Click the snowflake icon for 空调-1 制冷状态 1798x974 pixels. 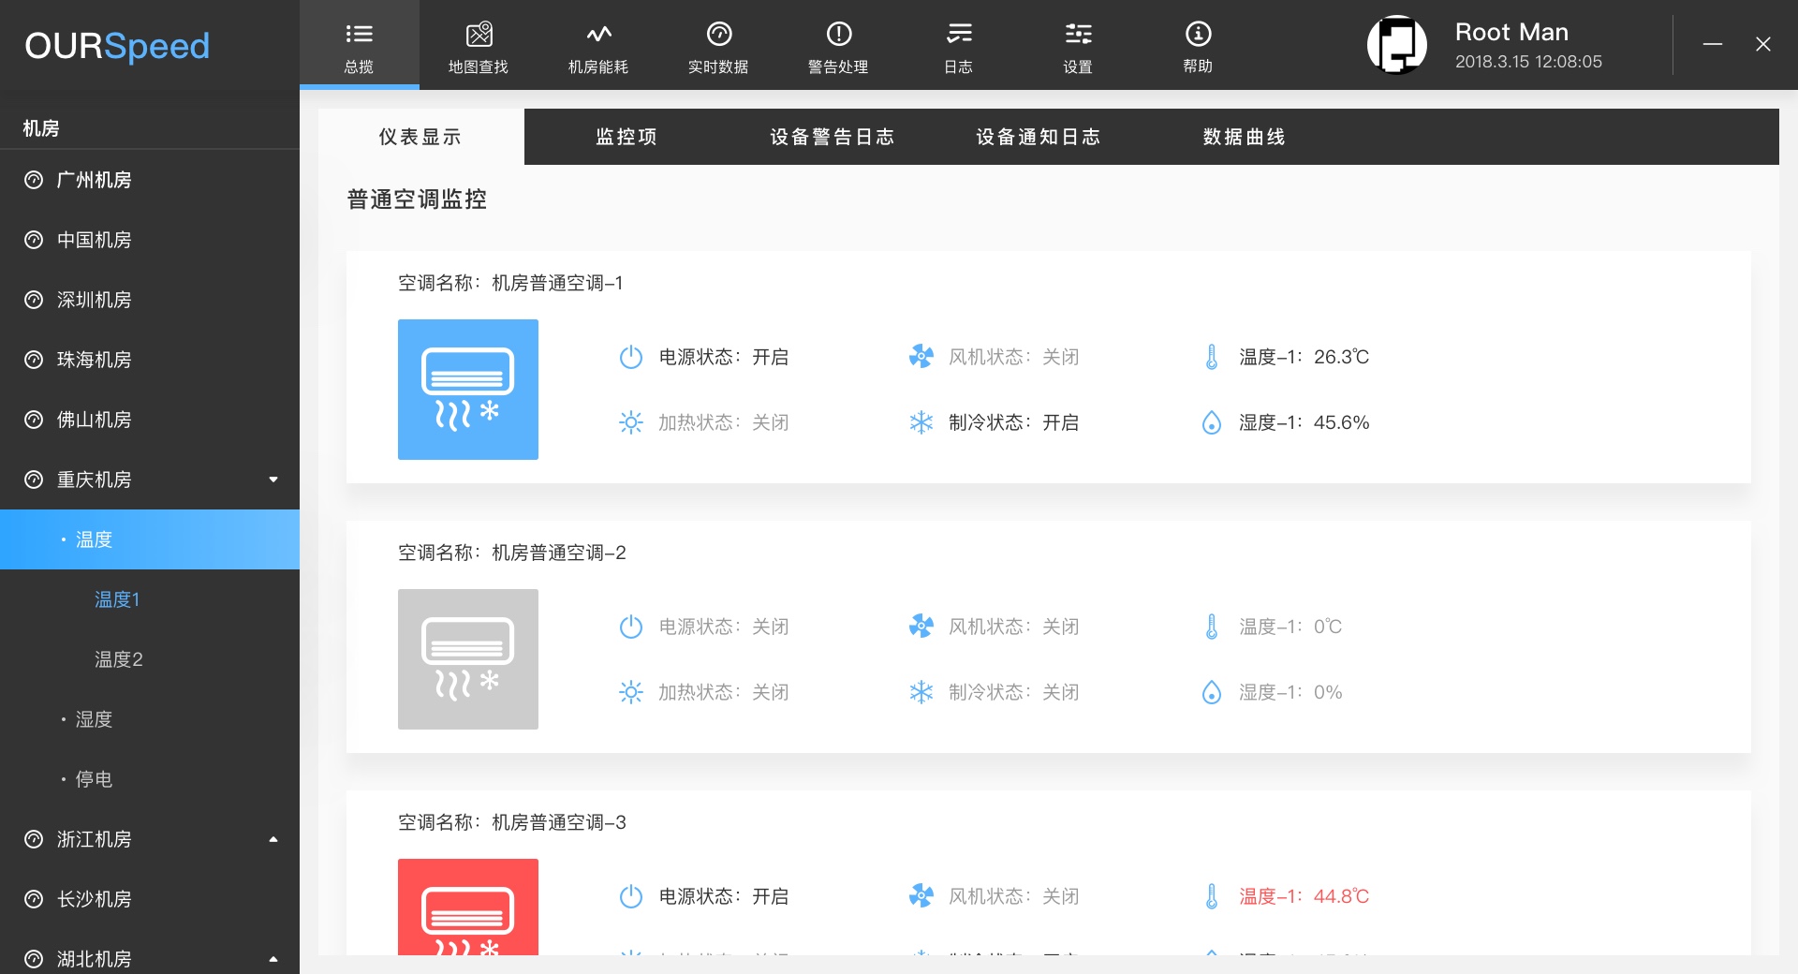921,422
